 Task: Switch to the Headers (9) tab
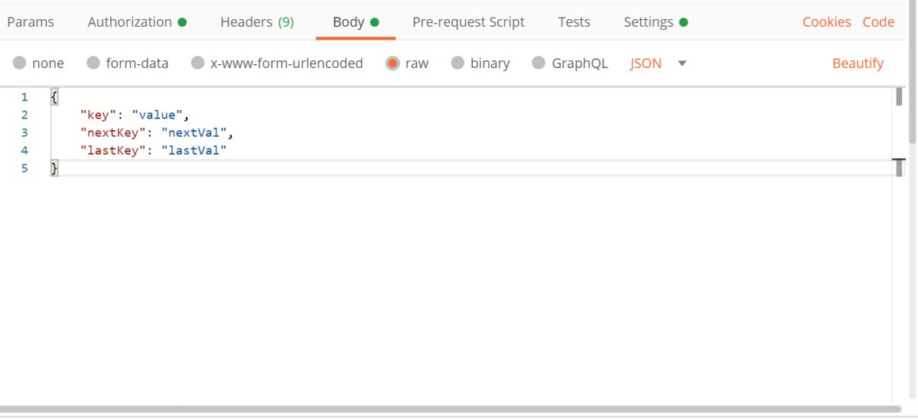(x=257, y=22)
